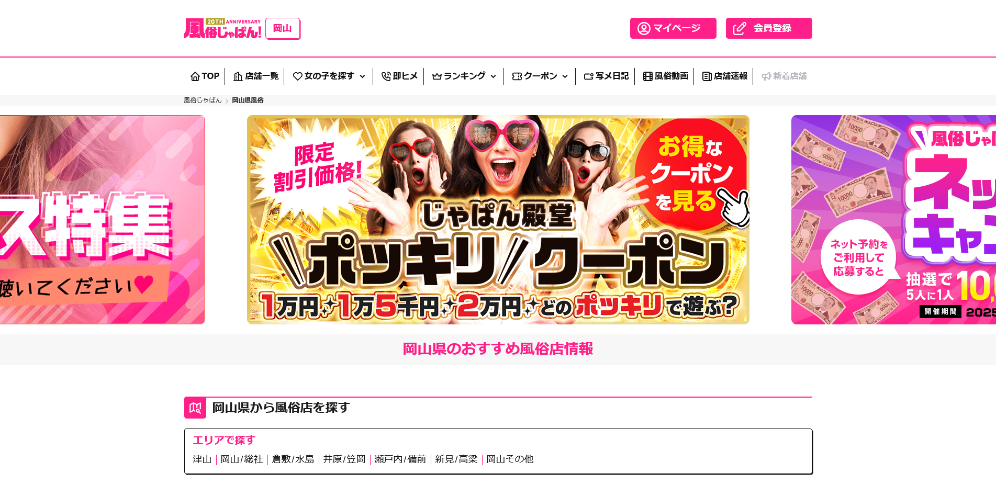Click the 風俗じゃぱん site logo

pyautogui.click(x=222, y=29)
